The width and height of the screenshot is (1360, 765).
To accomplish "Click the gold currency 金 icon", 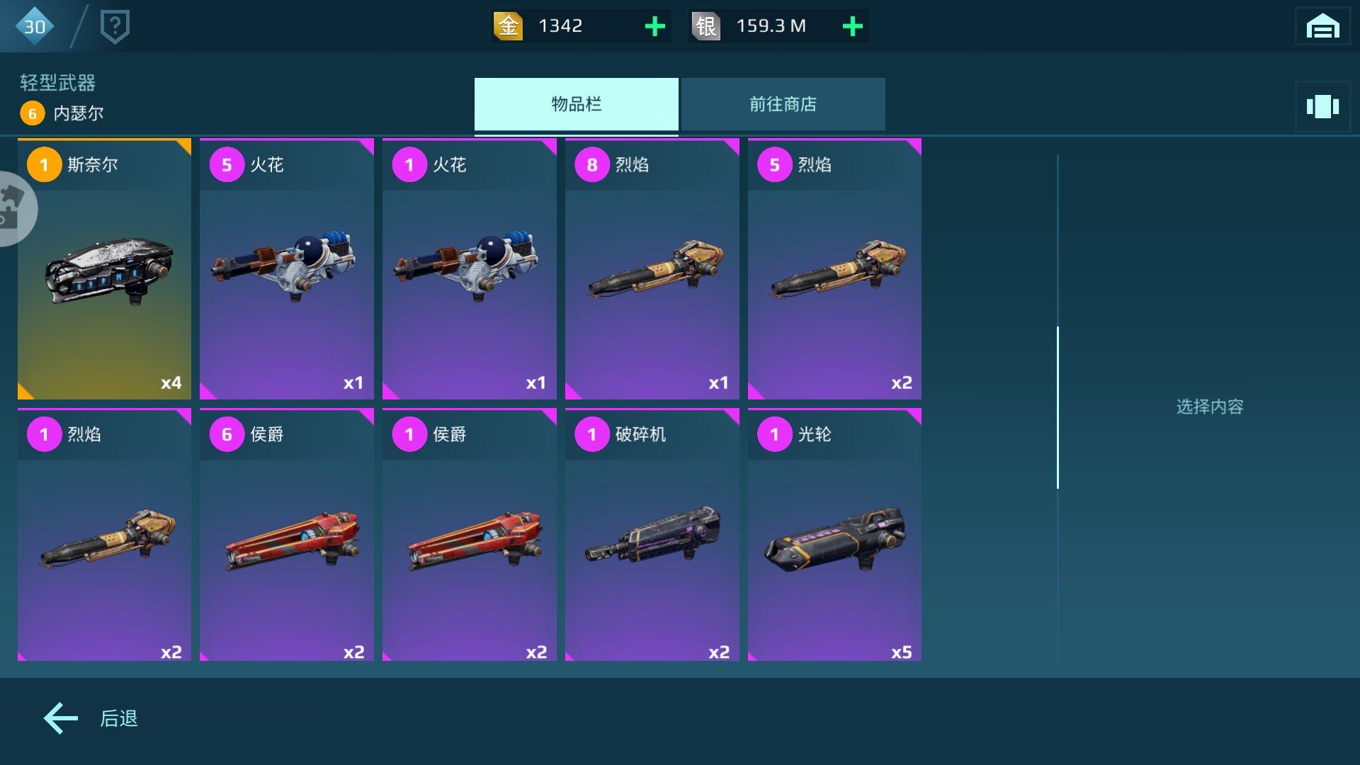I will click(x=508, y=26).
